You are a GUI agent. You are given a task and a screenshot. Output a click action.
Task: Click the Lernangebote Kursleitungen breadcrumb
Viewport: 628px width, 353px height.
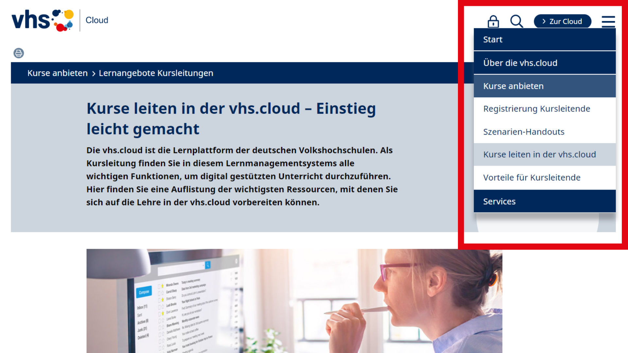tap(156, 73)
